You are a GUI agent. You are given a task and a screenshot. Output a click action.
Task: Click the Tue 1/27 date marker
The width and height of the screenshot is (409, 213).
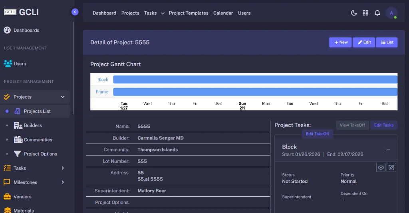coord(124,106)
